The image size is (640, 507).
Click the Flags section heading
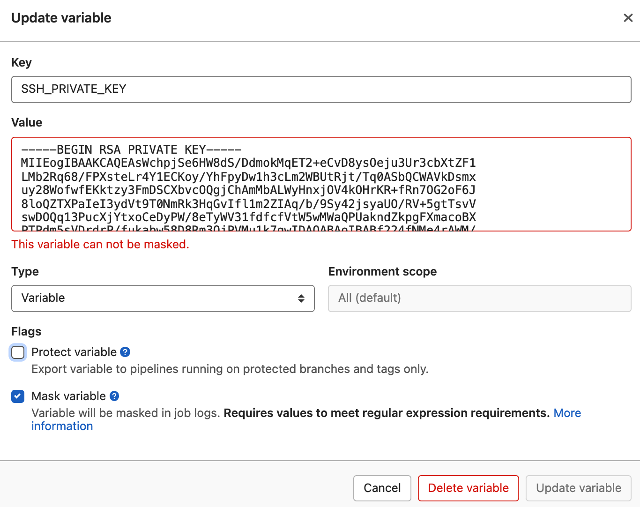26,331
